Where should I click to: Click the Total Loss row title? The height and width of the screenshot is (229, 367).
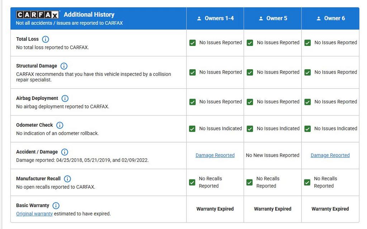(x=27, y=39)
